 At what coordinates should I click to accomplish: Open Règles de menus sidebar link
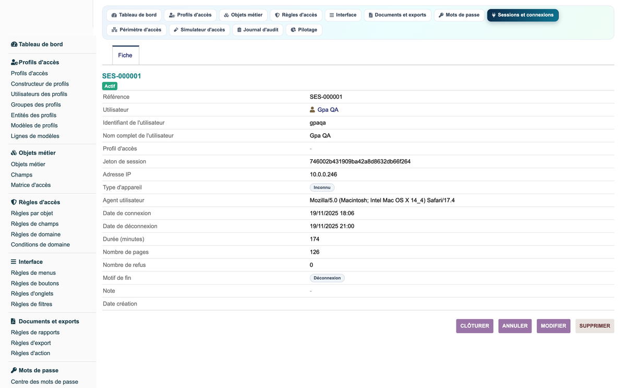33,273
